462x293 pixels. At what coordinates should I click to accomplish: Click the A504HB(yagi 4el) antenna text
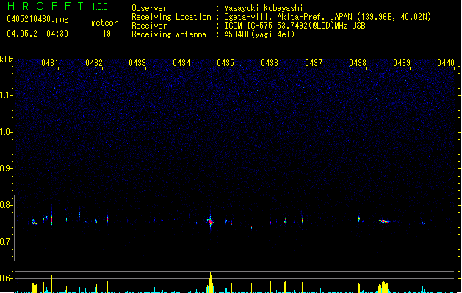259,34
